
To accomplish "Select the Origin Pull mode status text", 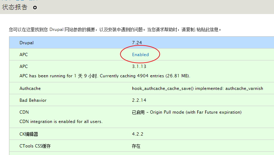I will 187,112.
